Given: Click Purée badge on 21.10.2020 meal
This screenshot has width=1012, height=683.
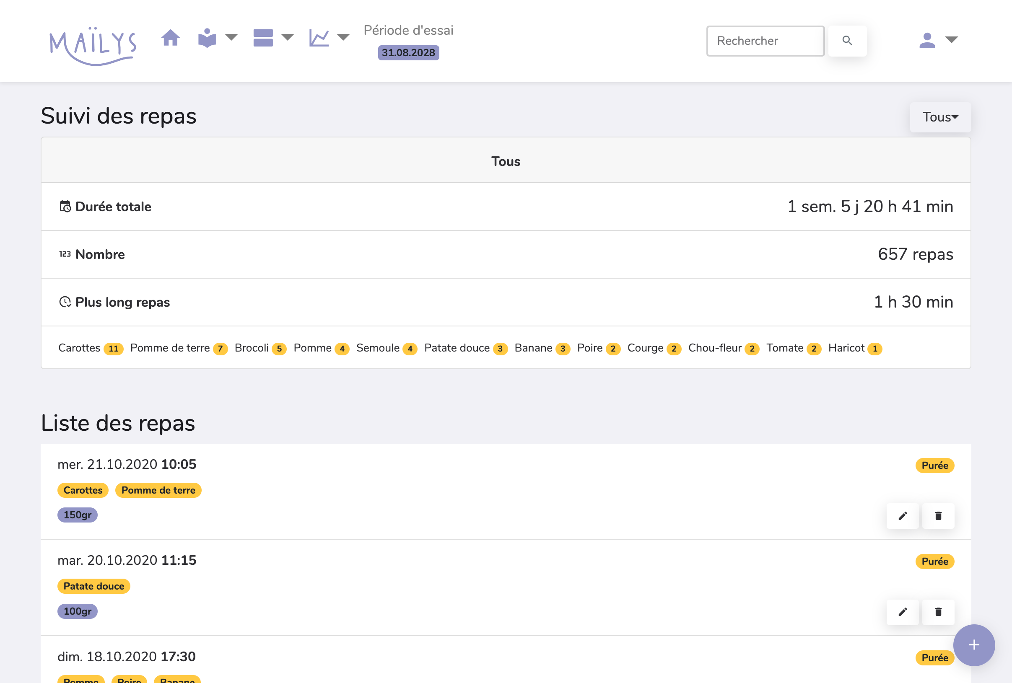Looking at the screenshot, I should point(934,466).
